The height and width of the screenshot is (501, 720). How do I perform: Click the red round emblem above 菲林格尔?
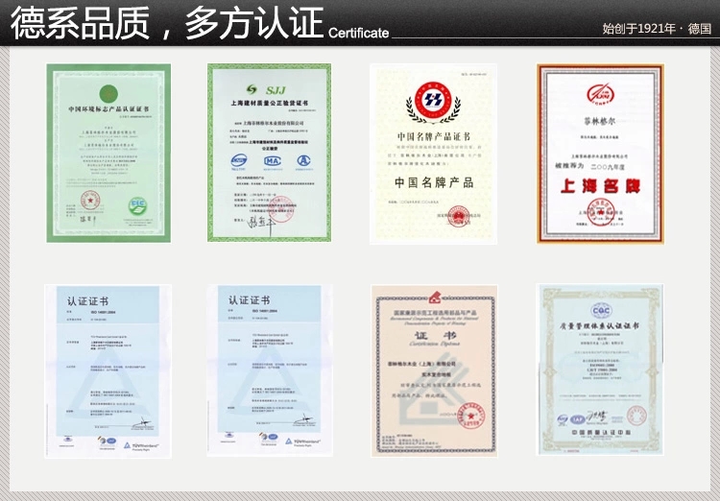point(600,94)
